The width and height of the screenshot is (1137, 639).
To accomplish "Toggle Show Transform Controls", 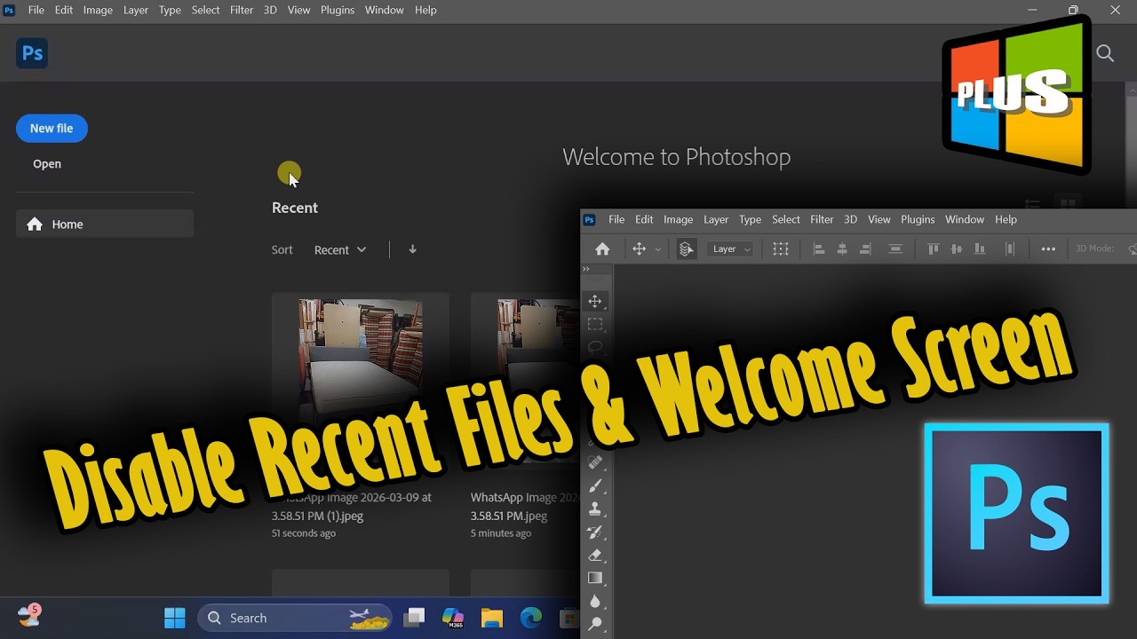I will tap(781, 249).
